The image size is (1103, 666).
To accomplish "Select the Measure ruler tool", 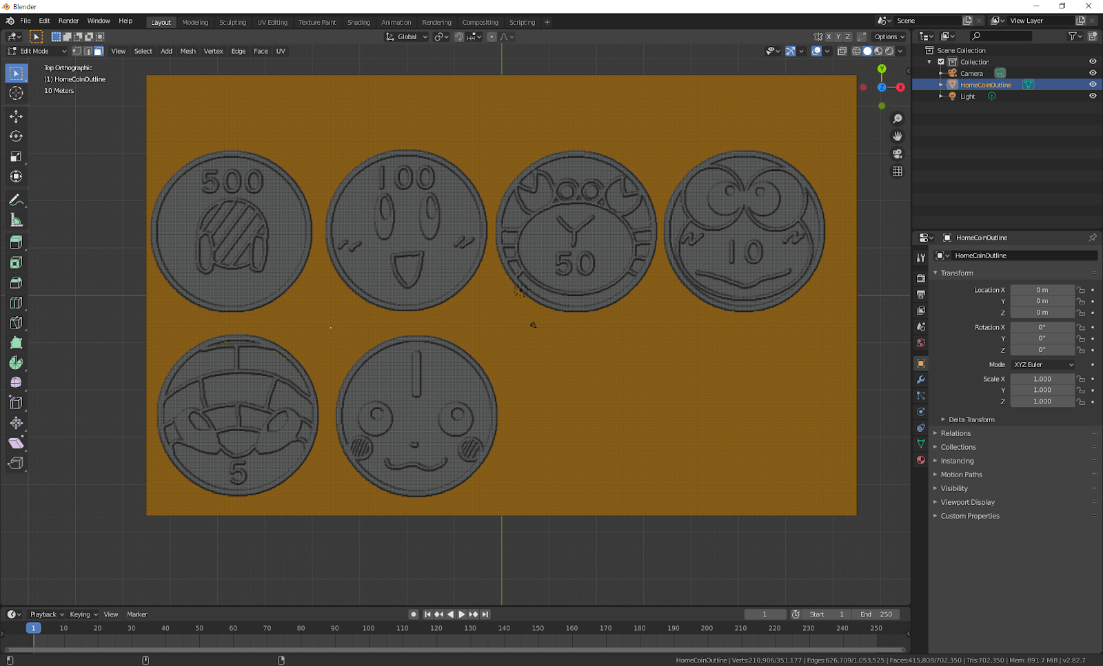I will click(16, 220).
